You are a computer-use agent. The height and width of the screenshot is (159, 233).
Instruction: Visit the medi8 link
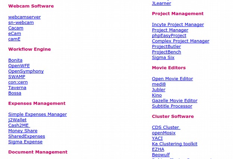point(159,84)
